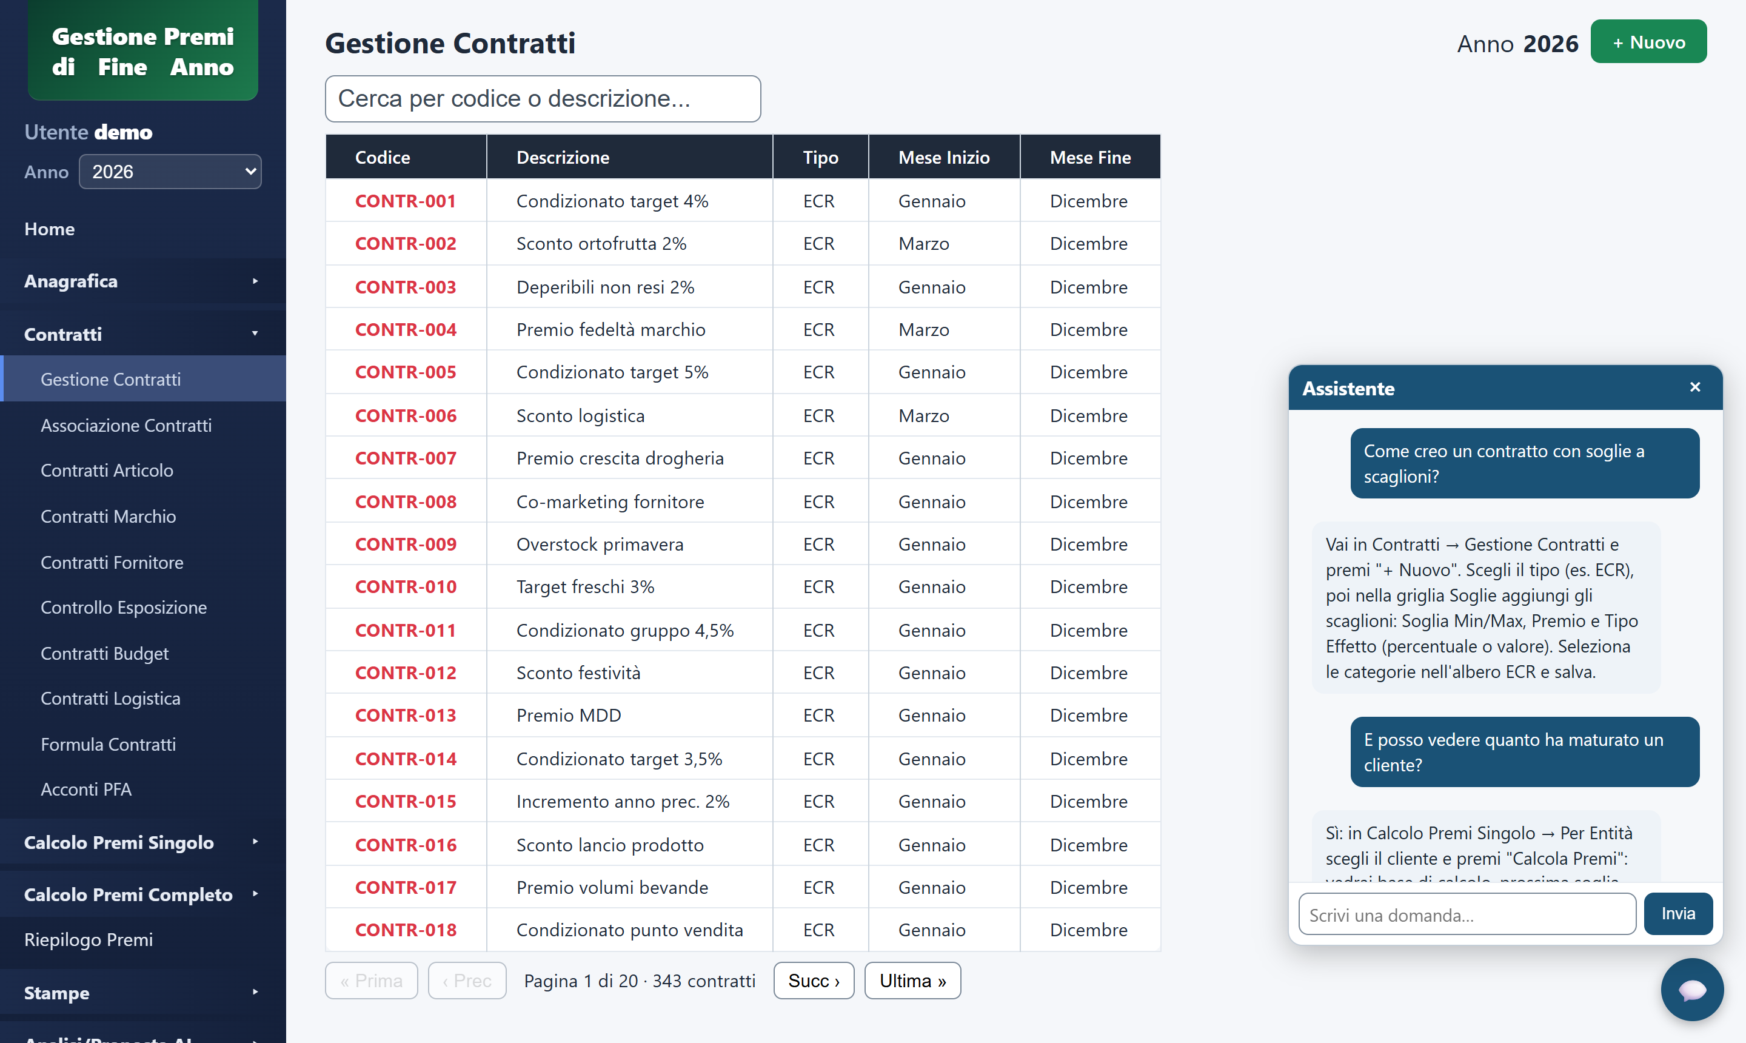Open contract CONTR-003 link
The image size is (1746, 1043).
(406, 287)
